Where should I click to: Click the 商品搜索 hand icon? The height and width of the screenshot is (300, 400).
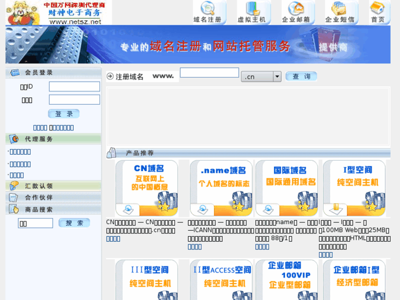(x=14, y=209)
